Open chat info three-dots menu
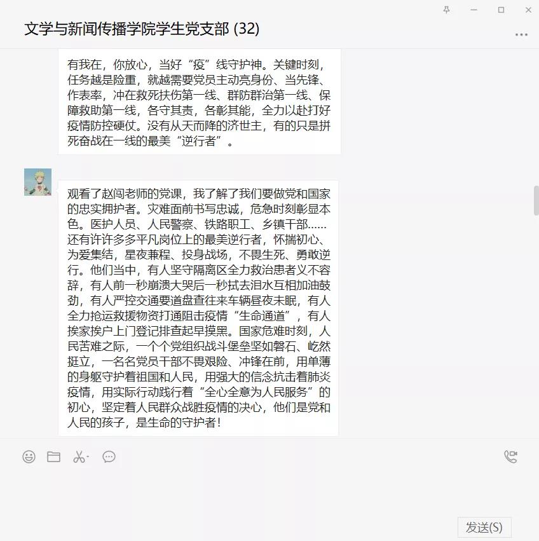This screenshot has width=539, height=541. 521,34
